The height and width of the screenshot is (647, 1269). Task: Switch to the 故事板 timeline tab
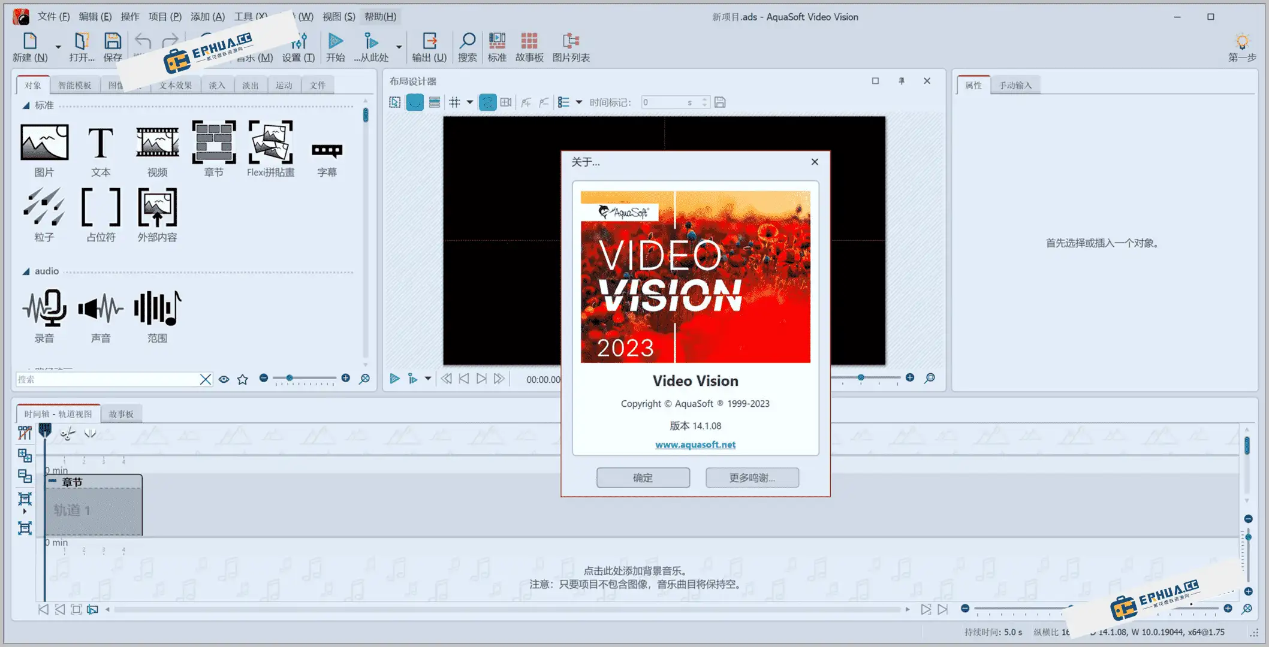click(121, 414)
